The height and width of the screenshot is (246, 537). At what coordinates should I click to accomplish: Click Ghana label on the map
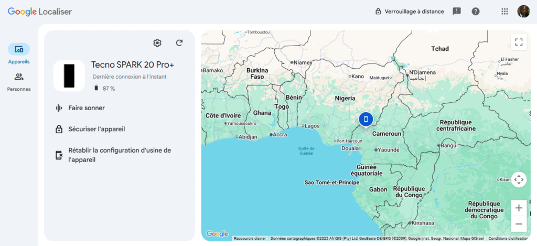262,113
